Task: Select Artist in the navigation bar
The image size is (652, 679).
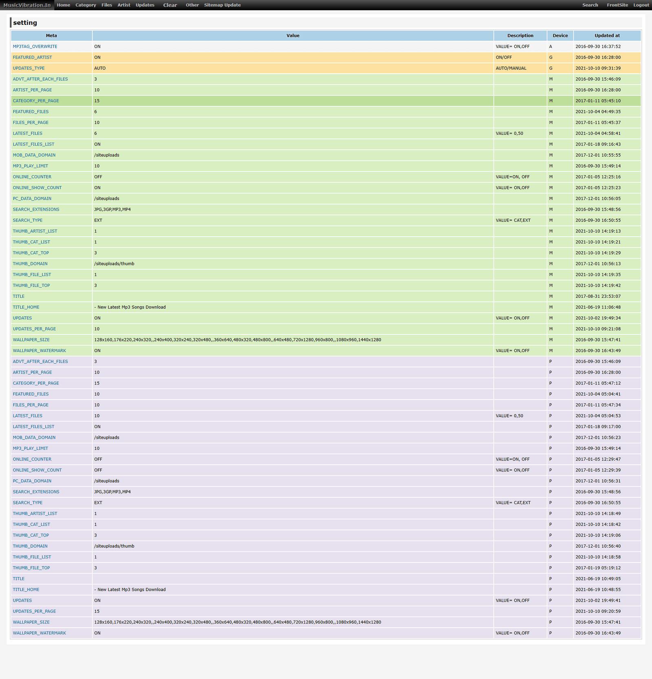Action: [x=124, y=5]
